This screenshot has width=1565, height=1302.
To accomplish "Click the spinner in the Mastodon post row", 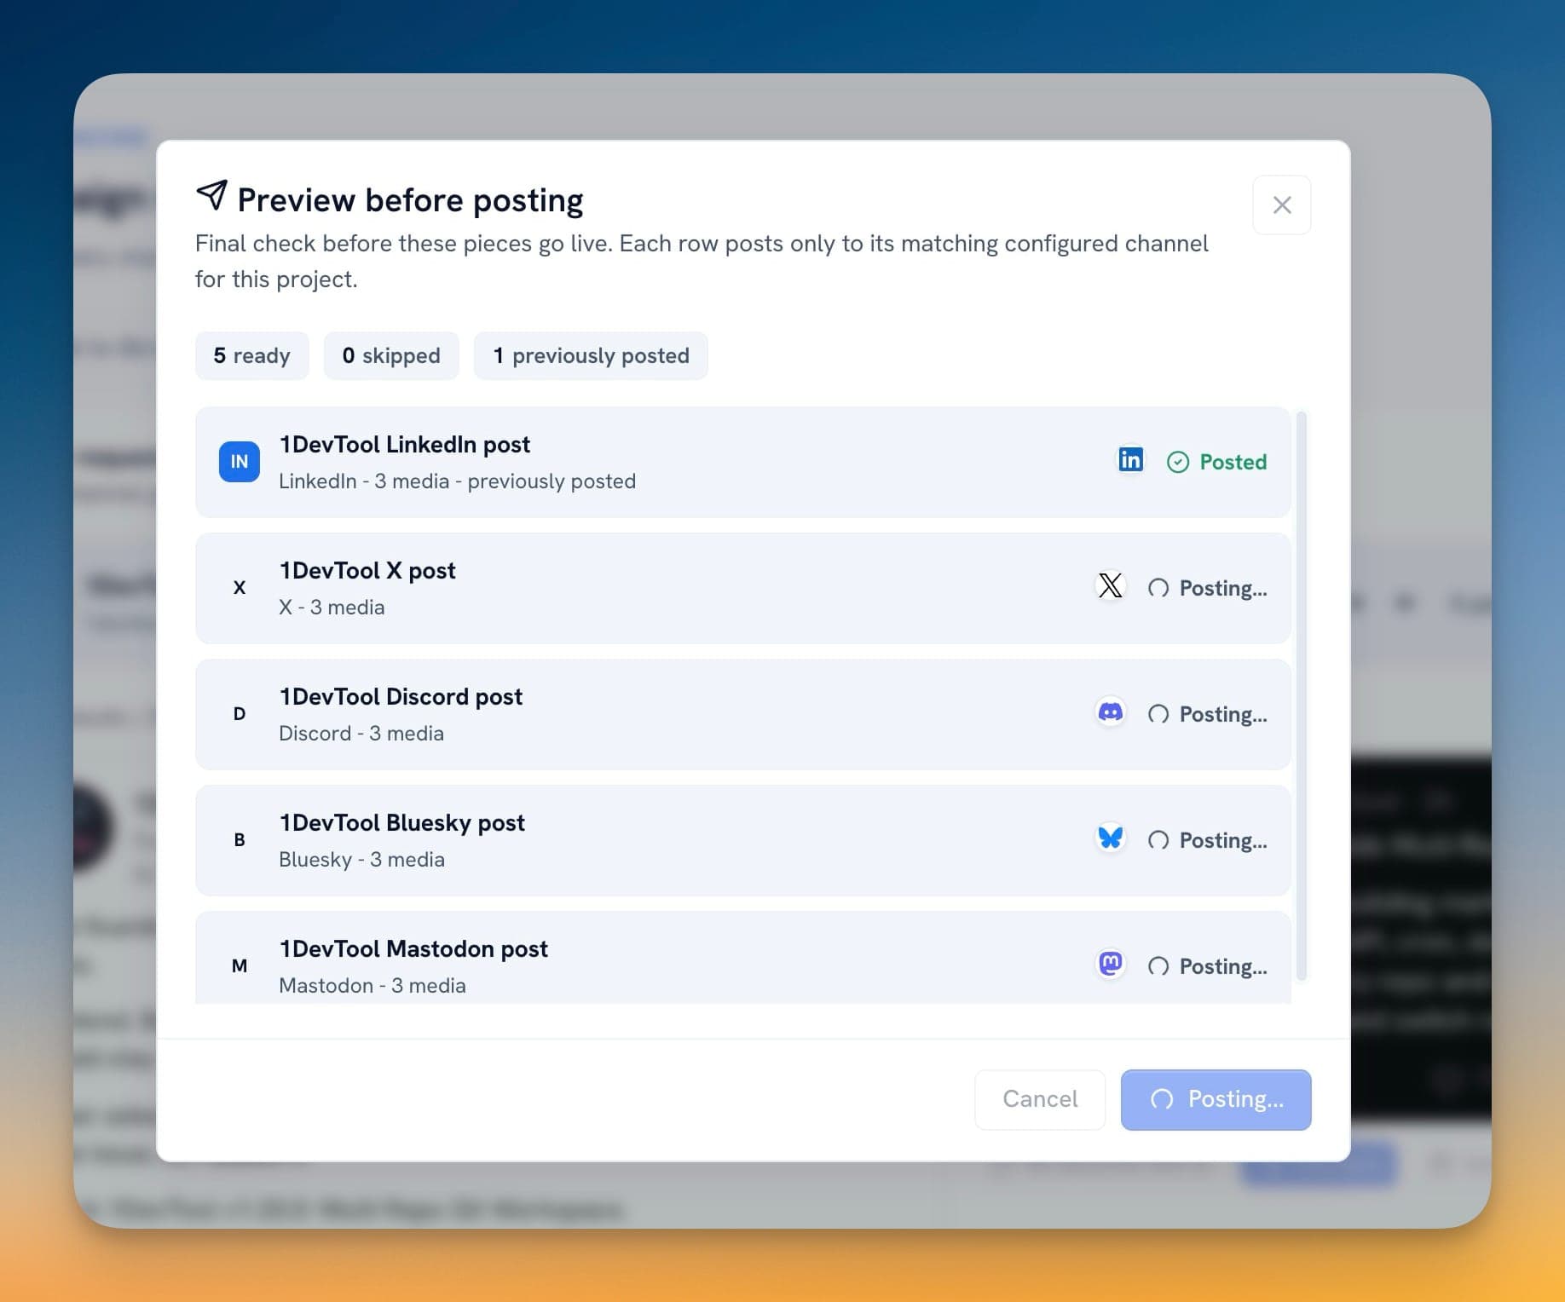I will 1158,966.
